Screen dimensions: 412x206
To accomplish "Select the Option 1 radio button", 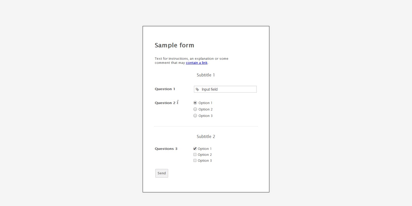I will (x=195, y=103).
